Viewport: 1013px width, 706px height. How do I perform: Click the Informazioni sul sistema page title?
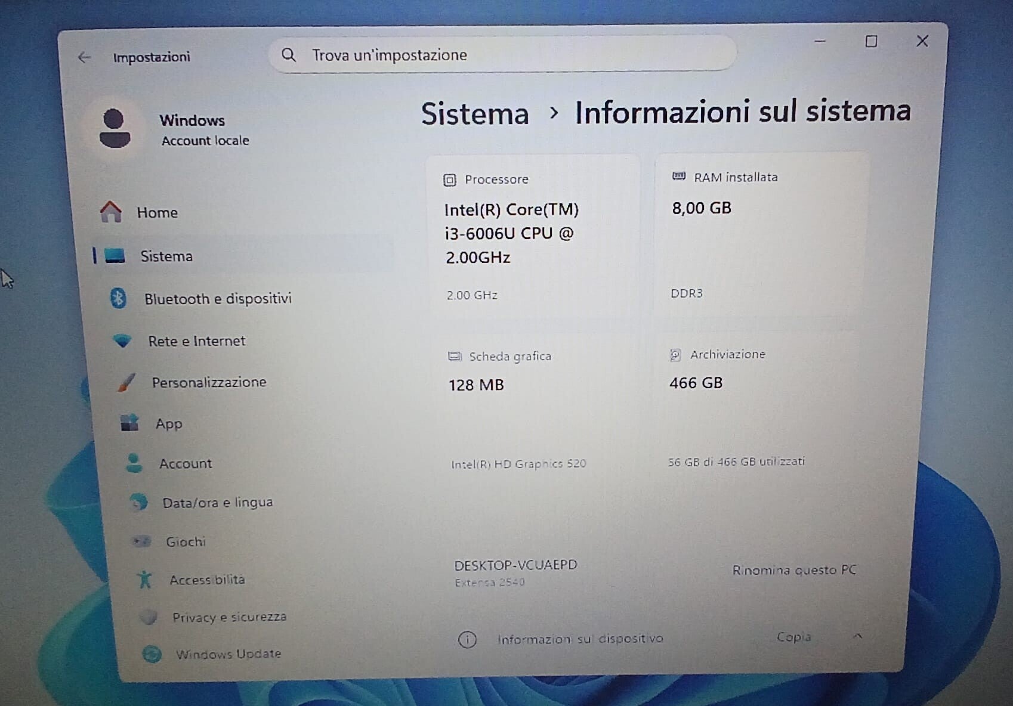(743, 112)
